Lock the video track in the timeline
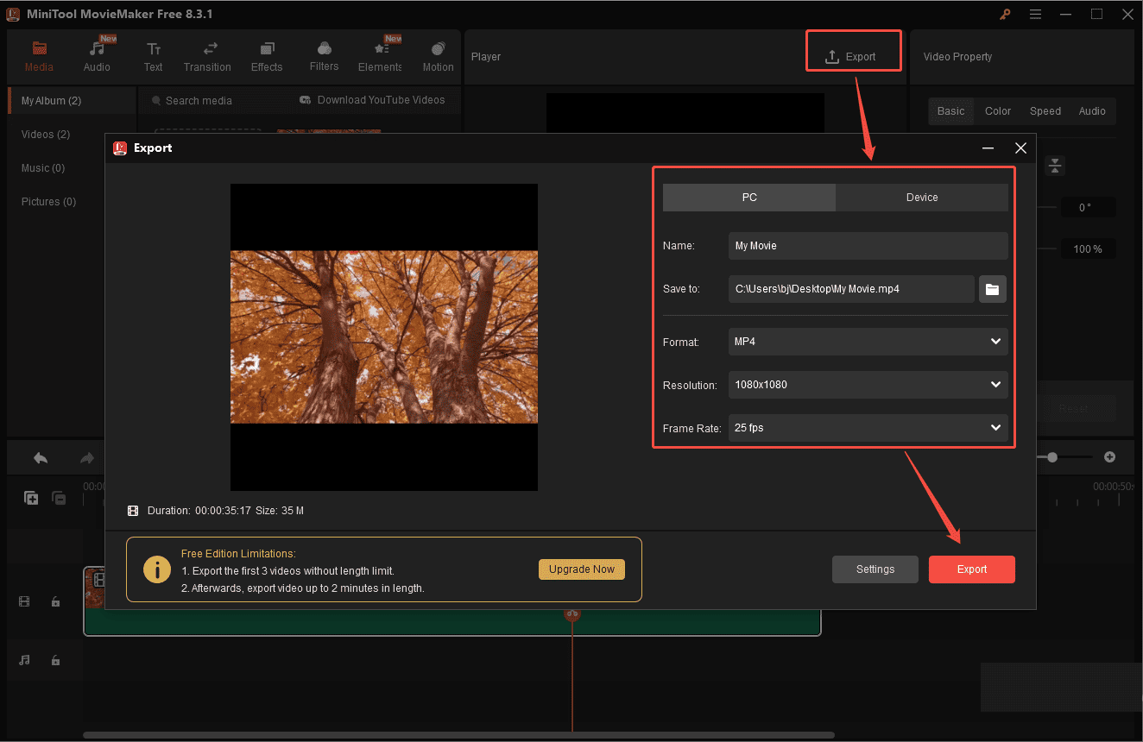The height and width of the screenshot is (742, 1143). (x=55, y=601)
